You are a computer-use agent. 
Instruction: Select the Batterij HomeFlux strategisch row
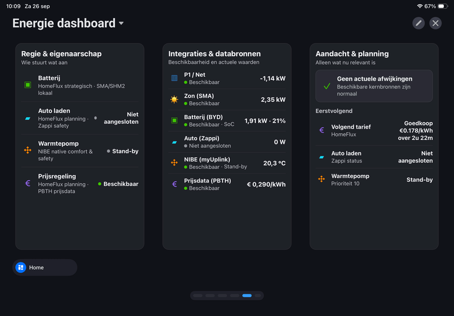[x=80, y=85]
